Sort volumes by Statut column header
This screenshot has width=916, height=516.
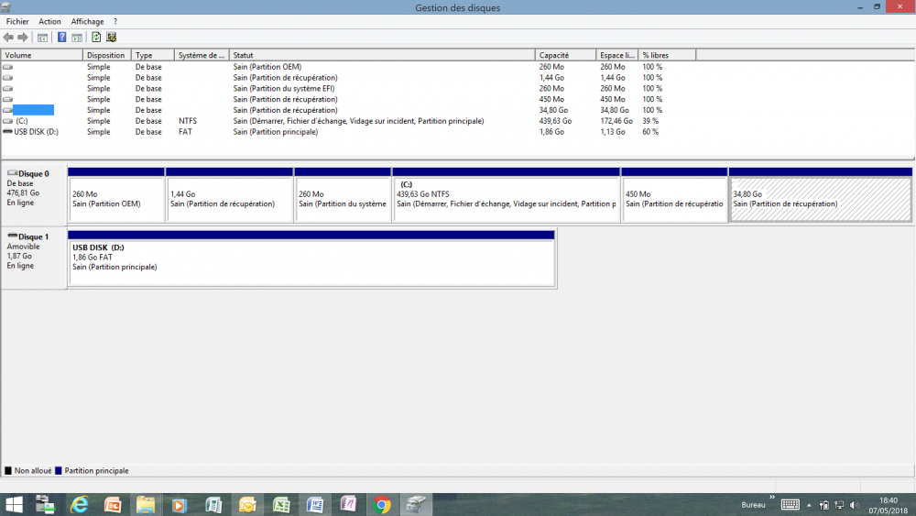[x=381, y=55]
